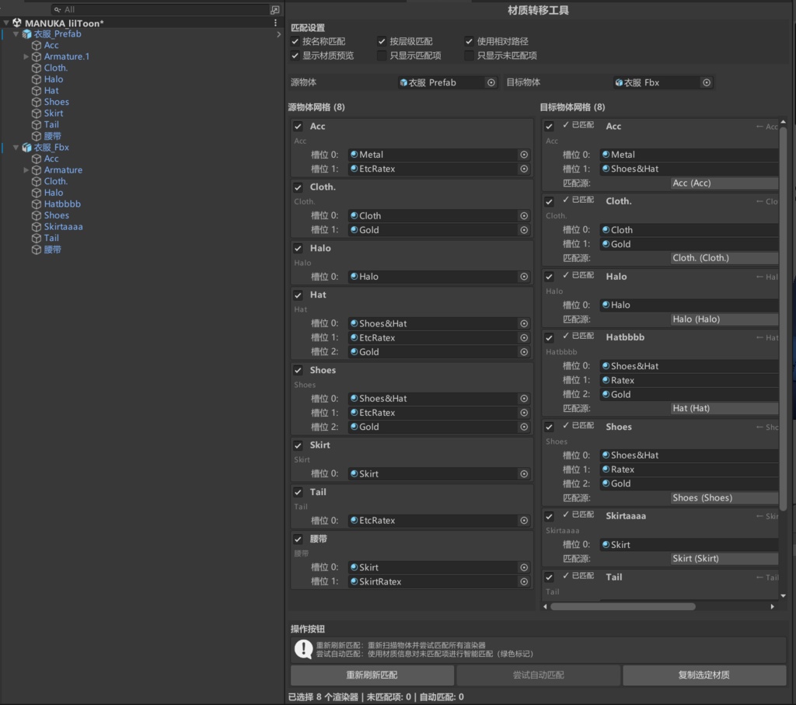The height and width of the screenshot is (705, 796).
Task: Expand Armature.1 in the hierarchy
Action: [26, 56]
